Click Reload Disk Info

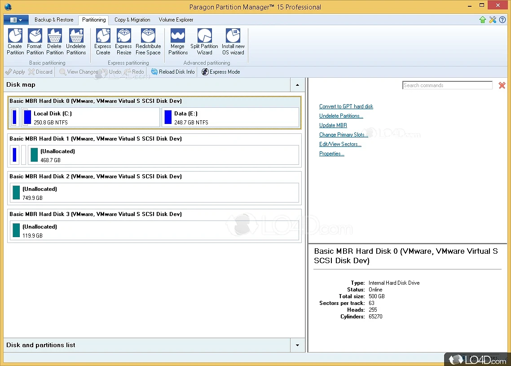pos(173,72)
